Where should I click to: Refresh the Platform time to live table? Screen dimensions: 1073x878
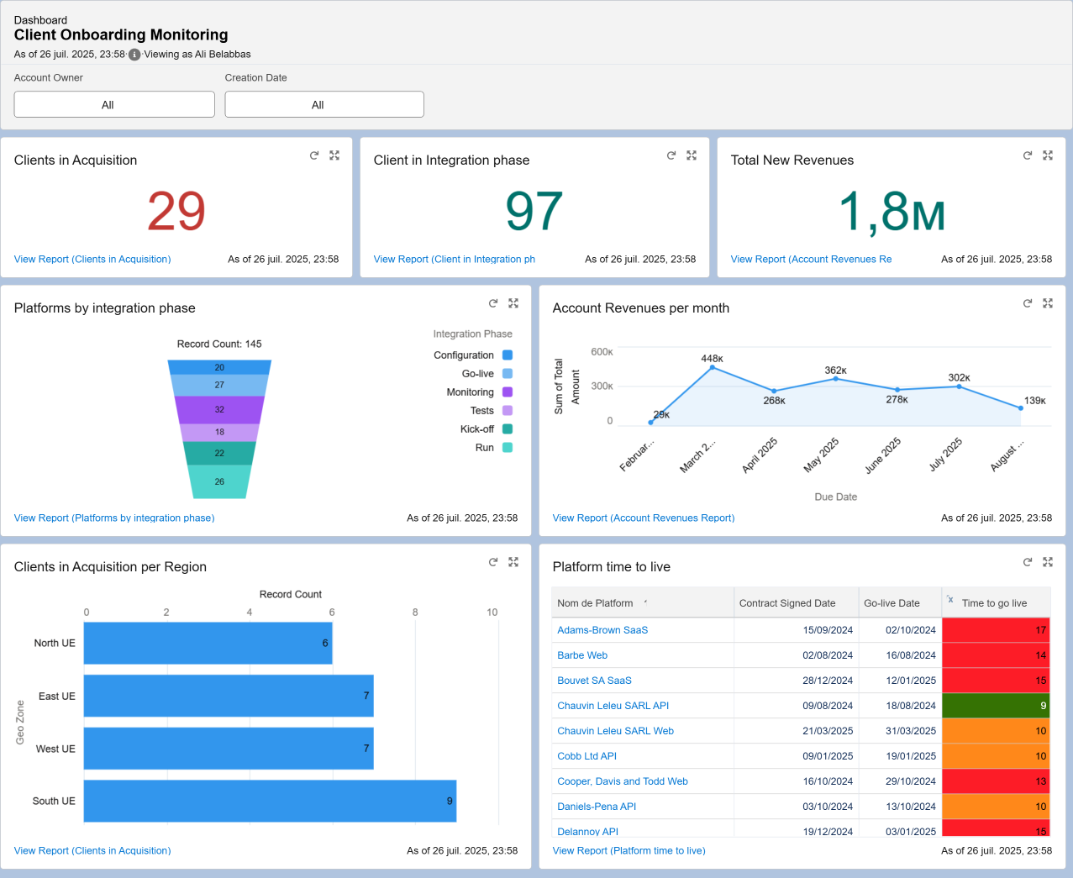tap(1027, 561)
